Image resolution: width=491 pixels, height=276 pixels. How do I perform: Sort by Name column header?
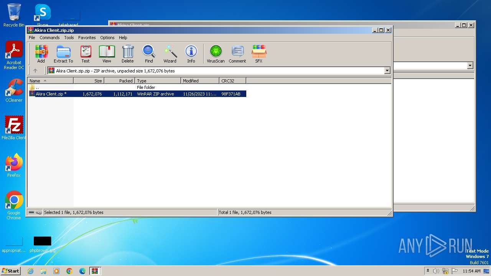coord(50,81)
